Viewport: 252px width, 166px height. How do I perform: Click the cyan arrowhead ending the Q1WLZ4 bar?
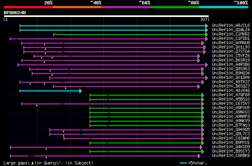[207, 30]
